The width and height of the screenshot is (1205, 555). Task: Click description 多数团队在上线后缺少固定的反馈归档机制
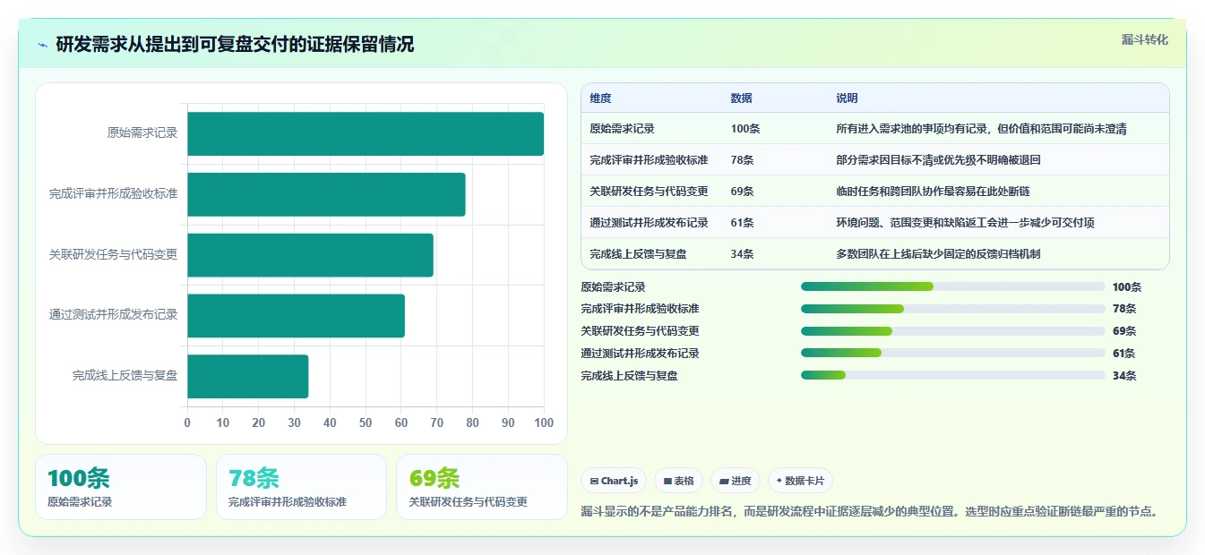[x=938, y=254]
